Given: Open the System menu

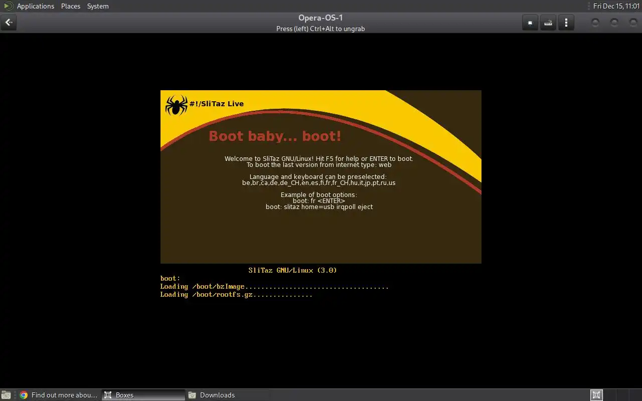Looking at the screenshot, I should 98,6.
